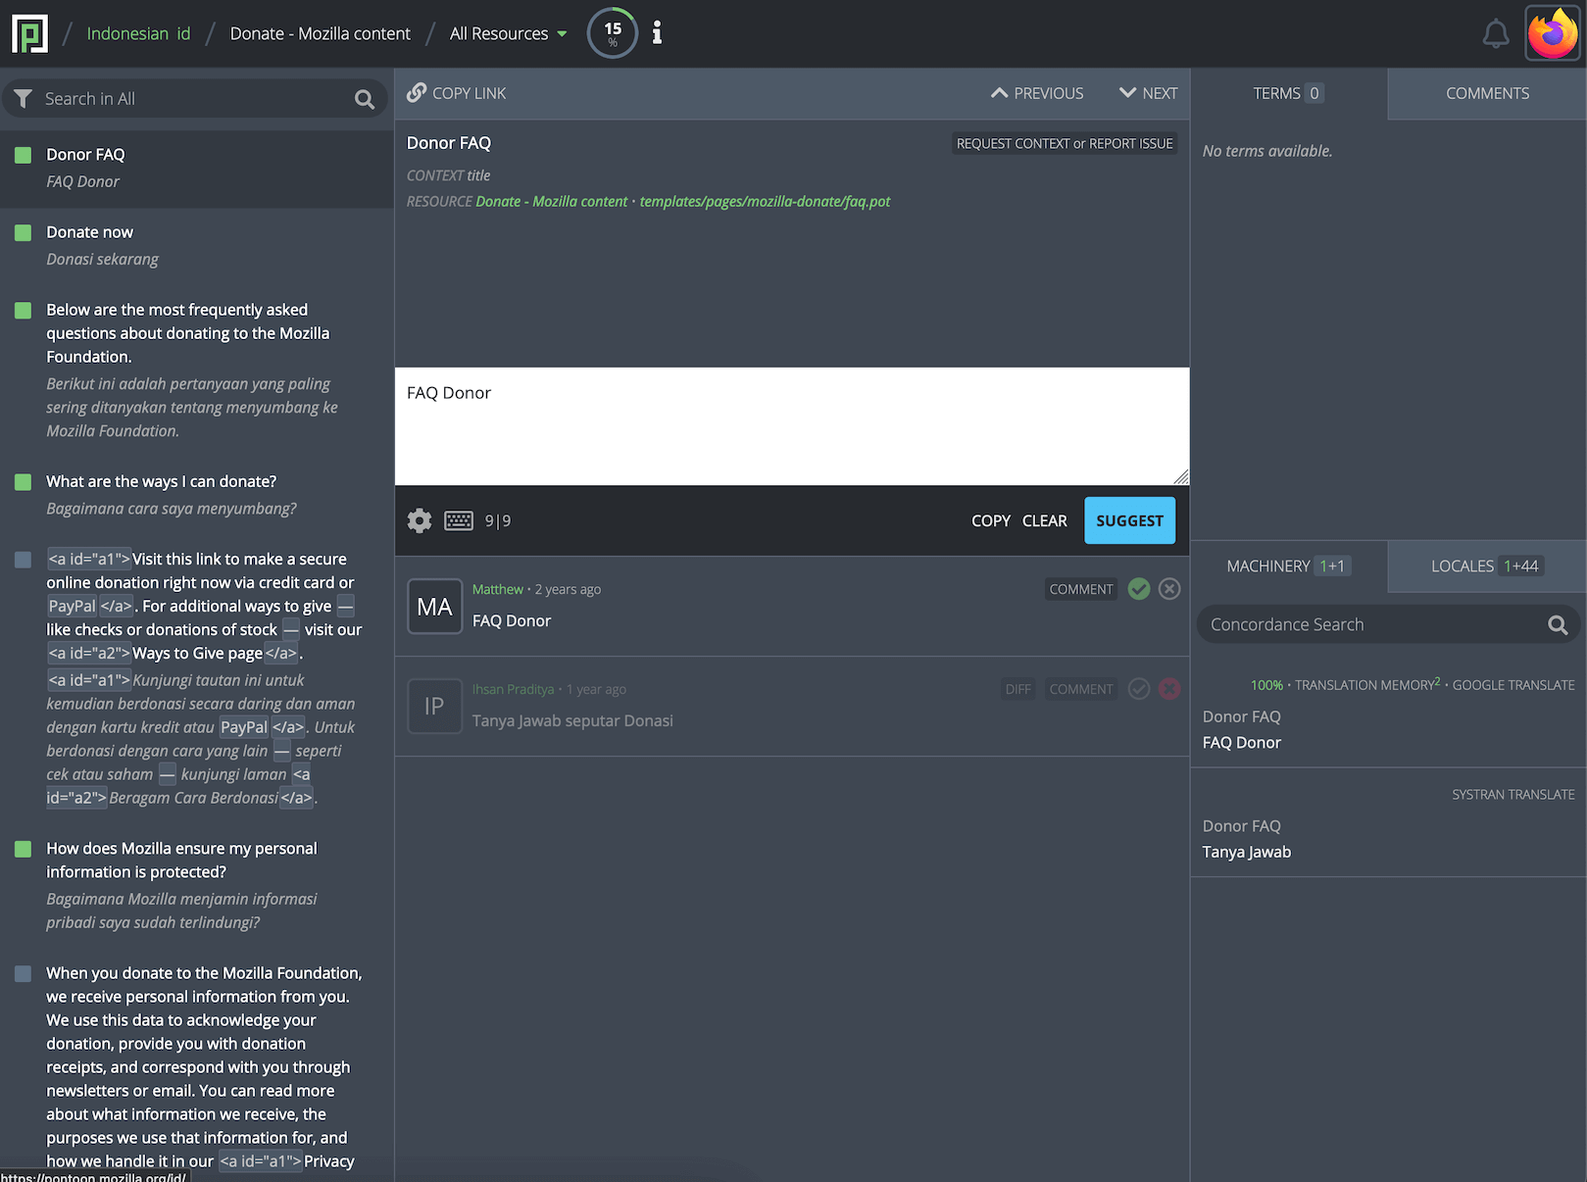Select the status square for Donate now string

(x=23, y=231)
